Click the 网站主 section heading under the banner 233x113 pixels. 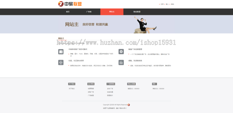click(x=61, y=38)
